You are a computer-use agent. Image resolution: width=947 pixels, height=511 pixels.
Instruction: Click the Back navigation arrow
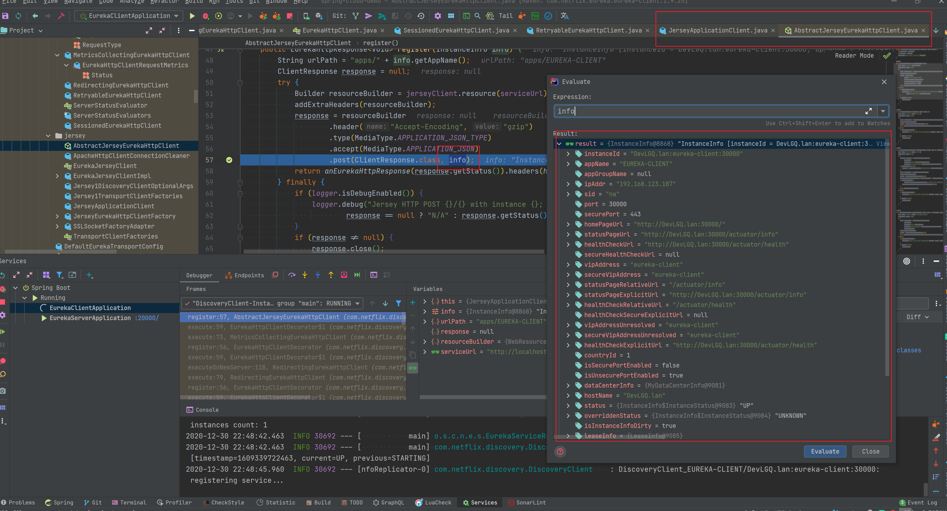click(35, 16)
